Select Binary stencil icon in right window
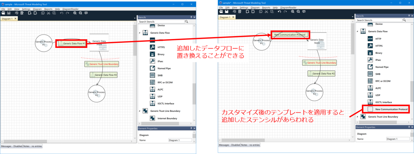 coord(370,53)
